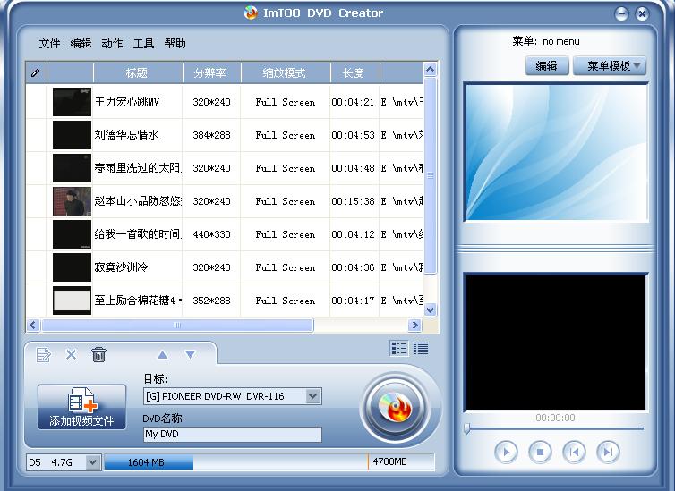Click the burn disc flame button
675x491 pixels.
(x=395, y=407)
